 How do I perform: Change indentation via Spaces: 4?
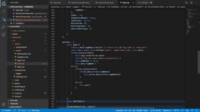(x=167, y=110)
